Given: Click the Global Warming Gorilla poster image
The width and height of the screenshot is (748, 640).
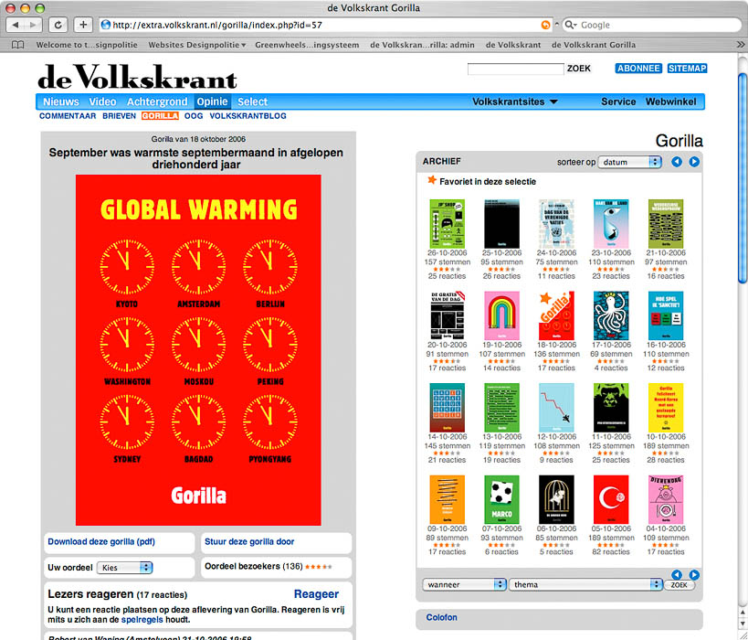Looking at the screenshot, I should [198, 350].
